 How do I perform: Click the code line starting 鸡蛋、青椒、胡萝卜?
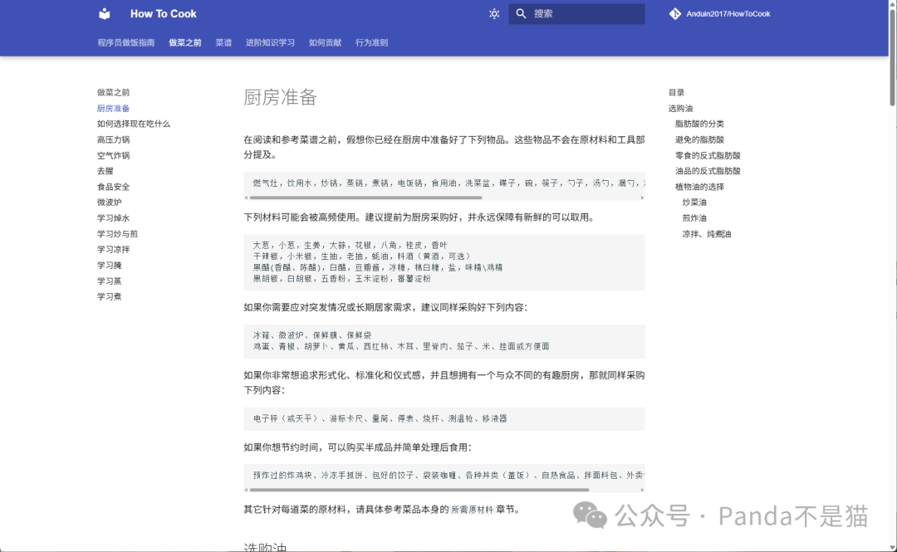(x=401, y=347)
